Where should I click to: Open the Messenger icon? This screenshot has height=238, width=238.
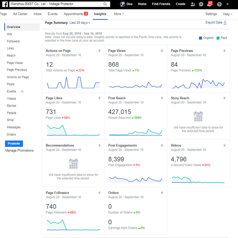201,4
